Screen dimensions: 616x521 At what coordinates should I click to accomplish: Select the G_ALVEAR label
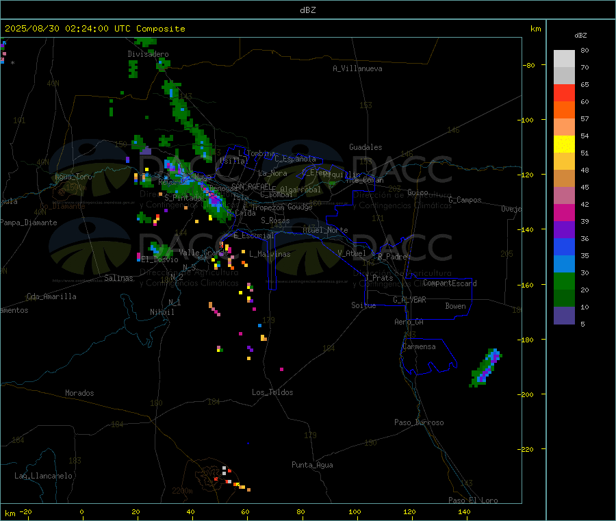click(409, 300)
